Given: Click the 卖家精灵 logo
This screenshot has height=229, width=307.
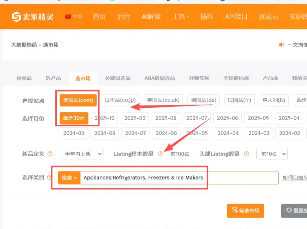Looking at the screenshot, I should [x=33, y=17].
